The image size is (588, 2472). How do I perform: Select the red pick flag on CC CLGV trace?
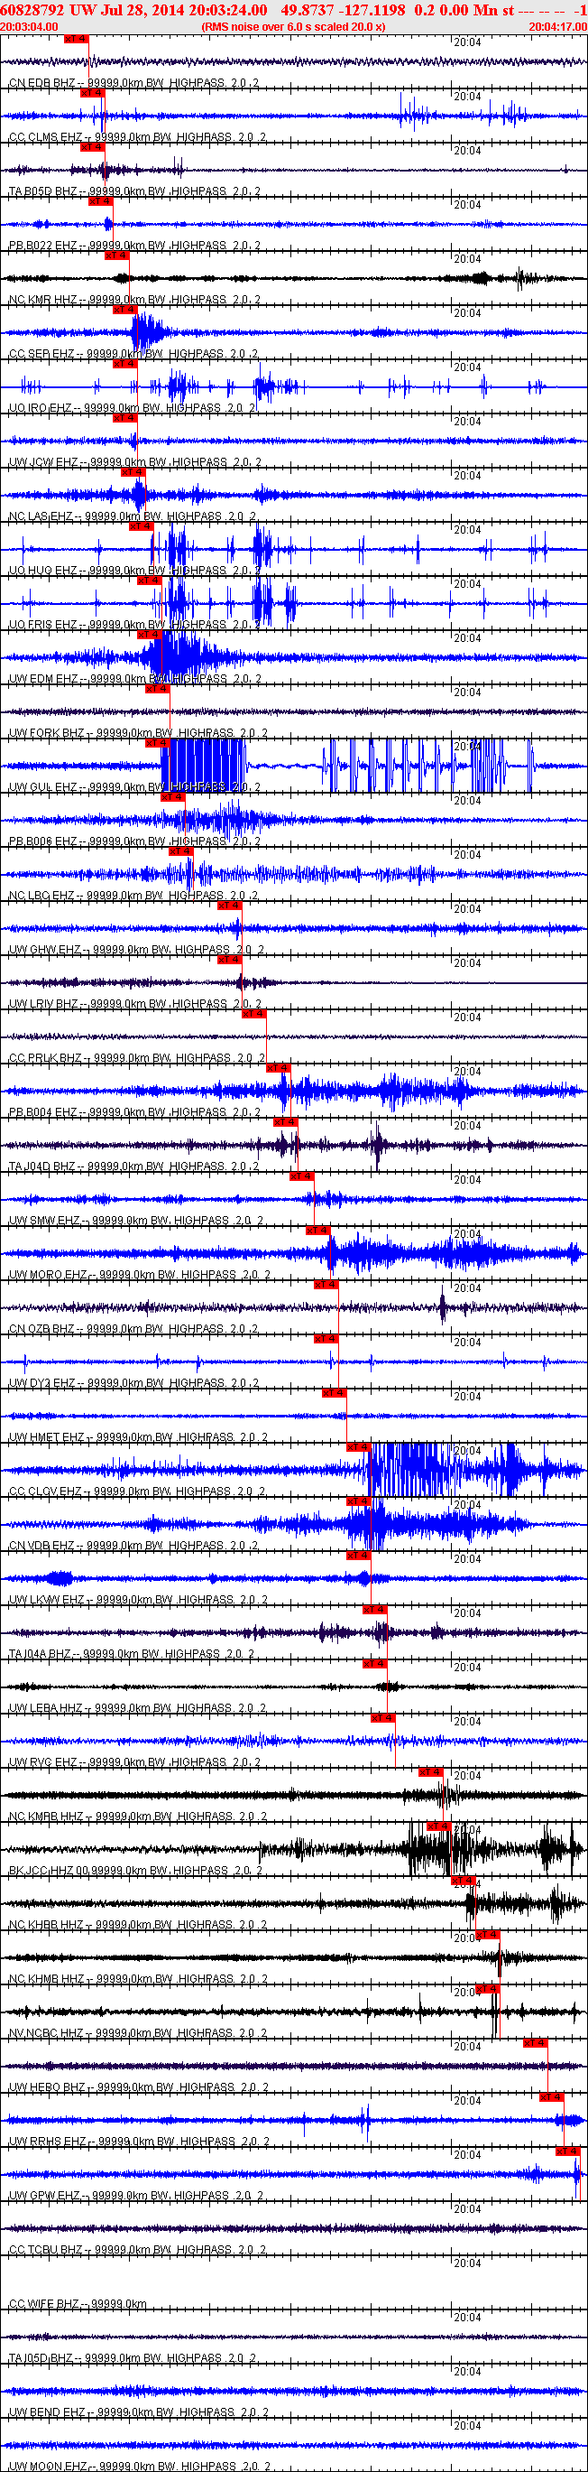pyautogui.click(x=358, y=1448)
